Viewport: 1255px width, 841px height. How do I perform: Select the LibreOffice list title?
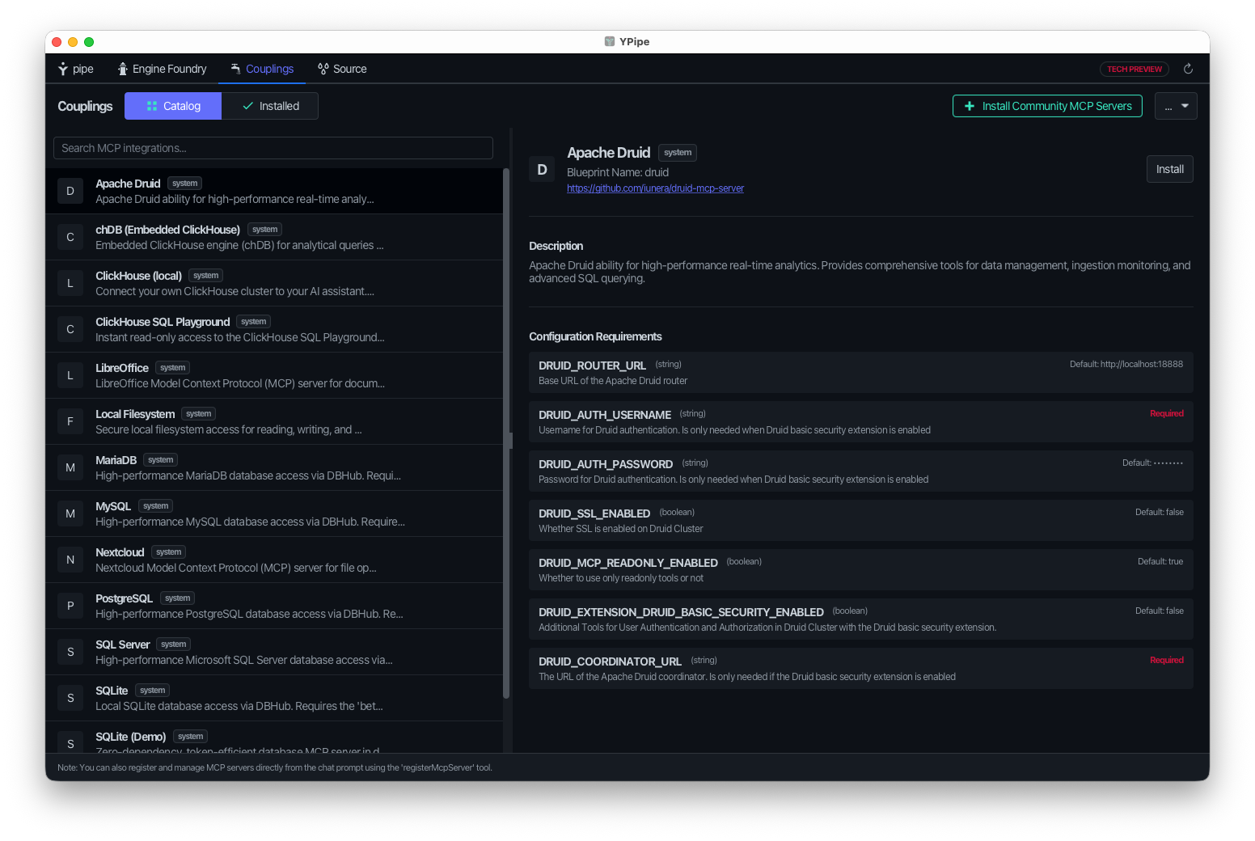[122, 368]
